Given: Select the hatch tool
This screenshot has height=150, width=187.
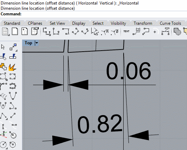Looking at the screenshot, I should tap(177, 32).
